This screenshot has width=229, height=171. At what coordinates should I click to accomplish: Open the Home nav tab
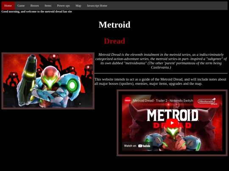8,5
